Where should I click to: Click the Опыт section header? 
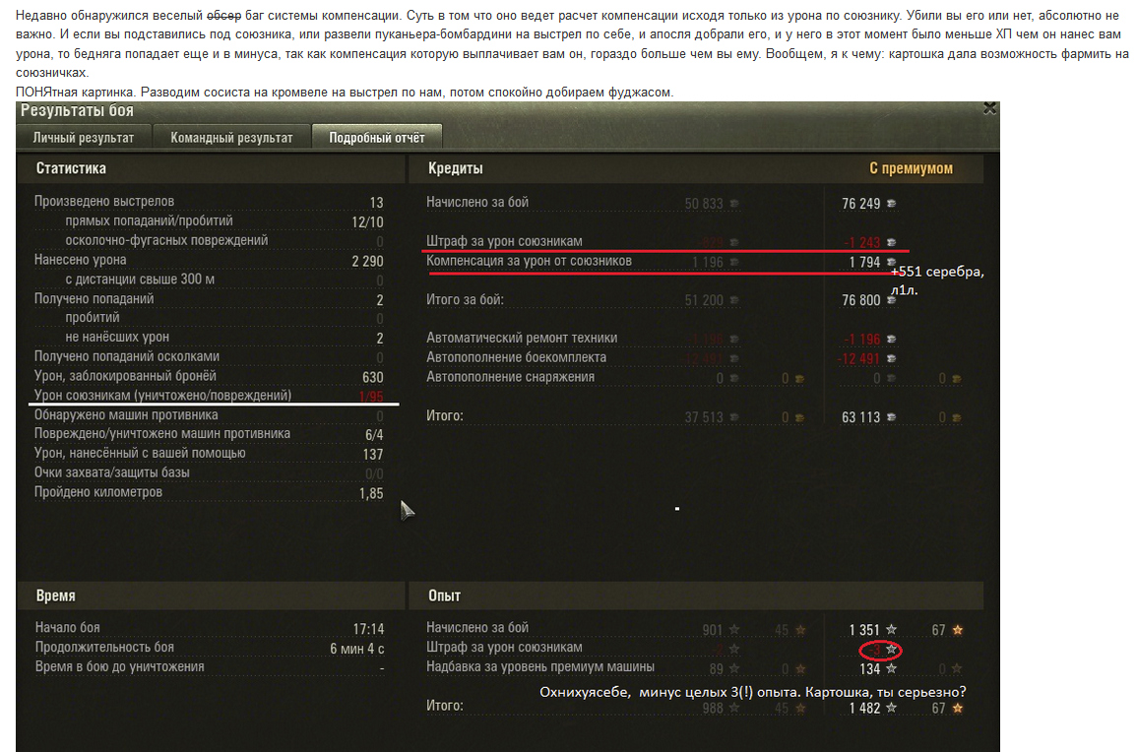click(445, 595)
